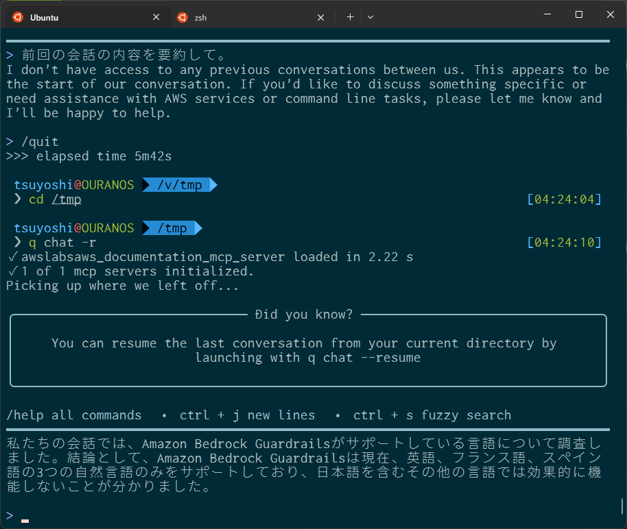
Task: Click inside the Did you know box
Action: pyautogui.click(x=307, y=349)
